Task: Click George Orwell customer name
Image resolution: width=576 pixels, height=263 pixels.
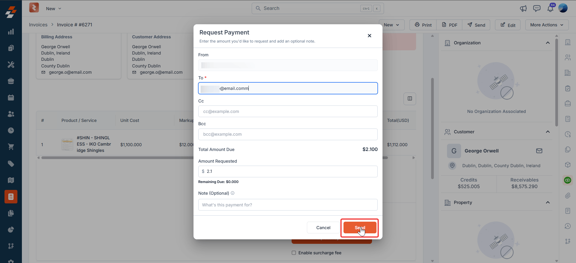Action: 481,151
